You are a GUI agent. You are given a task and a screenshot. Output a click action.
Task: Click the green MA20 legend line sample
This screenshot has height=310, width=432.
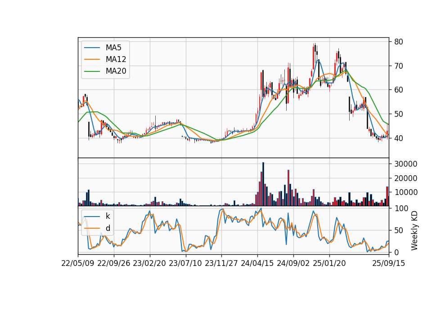point(92,71)
